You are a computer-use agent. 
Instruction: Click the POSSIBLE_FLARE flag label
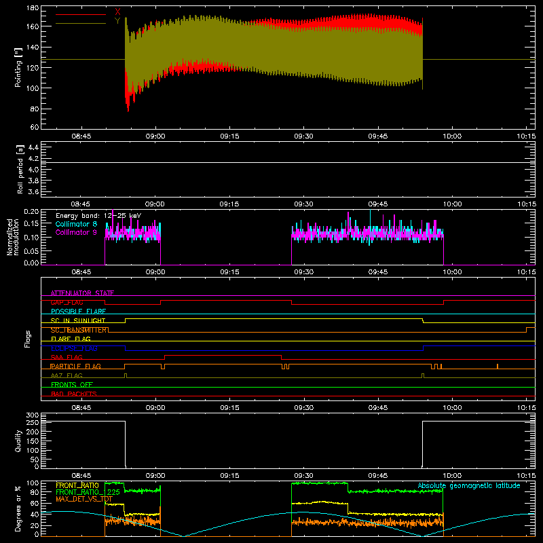[78, 312]
